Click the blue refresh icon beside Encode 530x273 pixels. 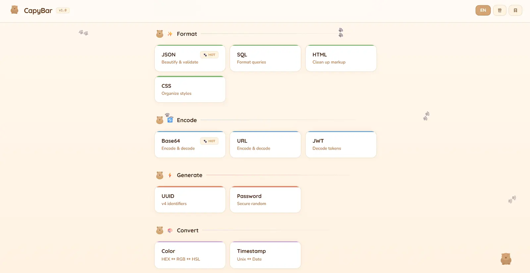(170, 120)
